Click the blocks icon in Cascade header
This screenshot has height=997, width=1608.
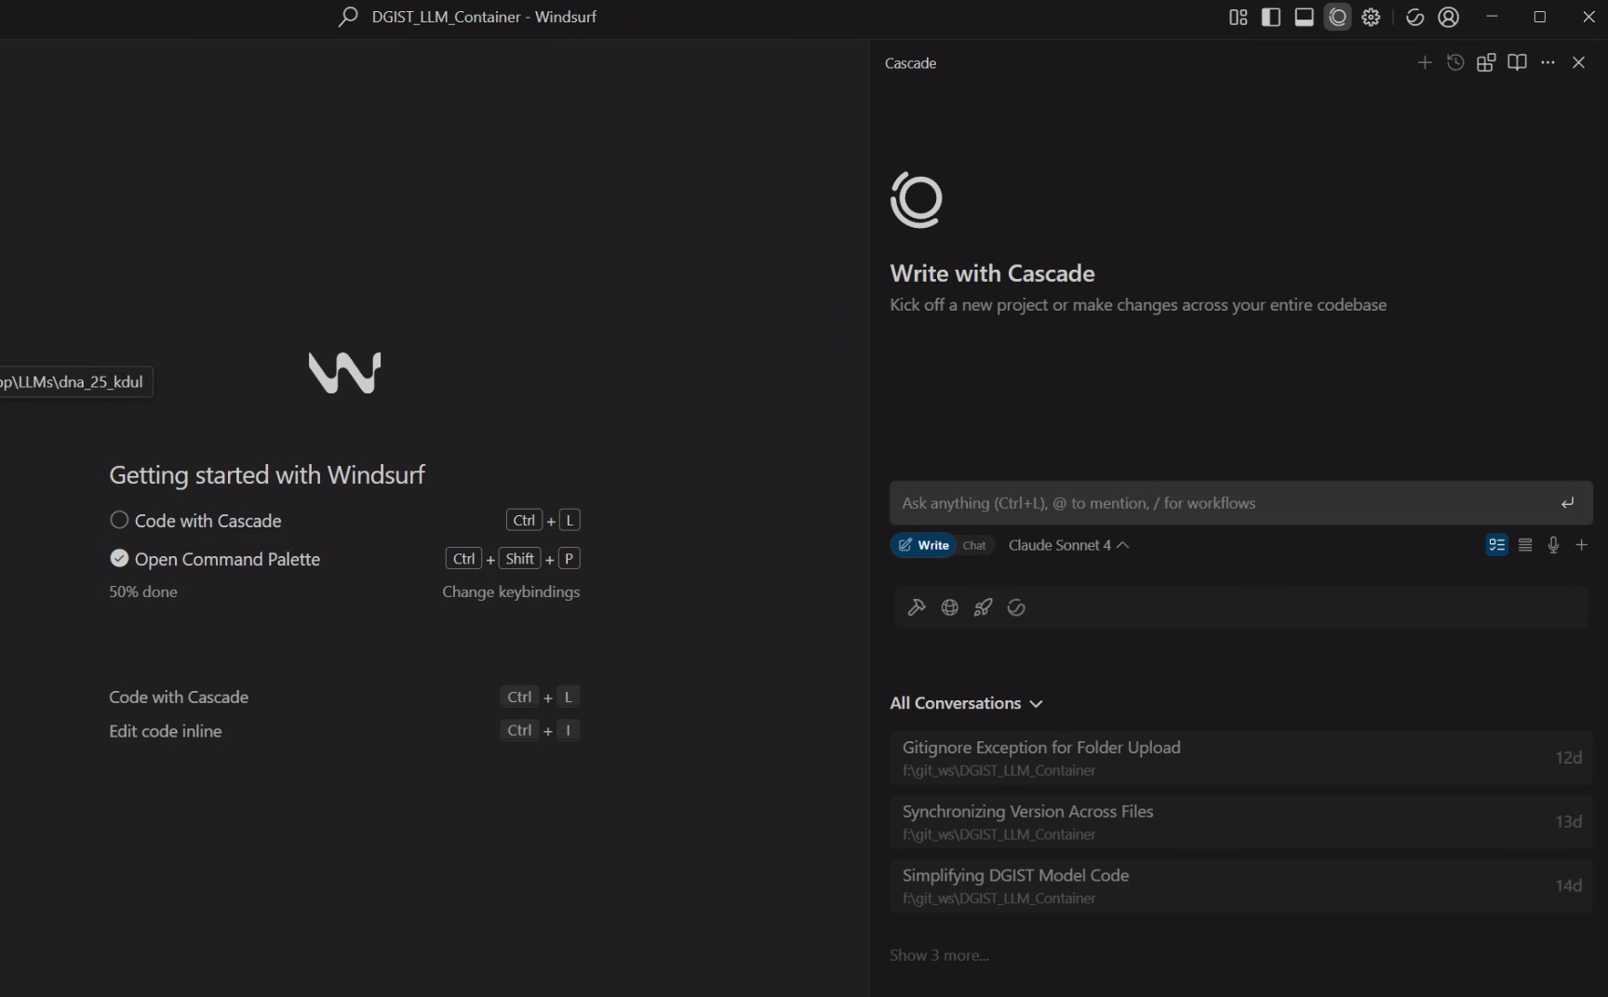(1486, 62)
